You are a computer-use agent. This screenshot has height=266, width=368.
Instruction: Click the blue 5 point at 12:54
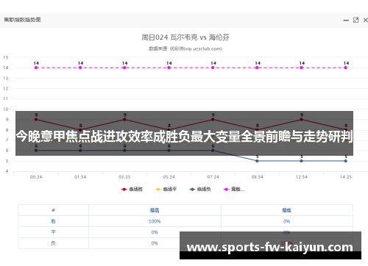point(301,161)
